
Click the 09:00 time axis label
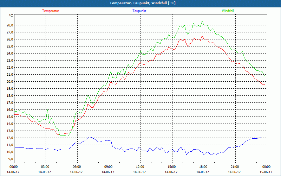pyautogui.click(x=109, y=167)
